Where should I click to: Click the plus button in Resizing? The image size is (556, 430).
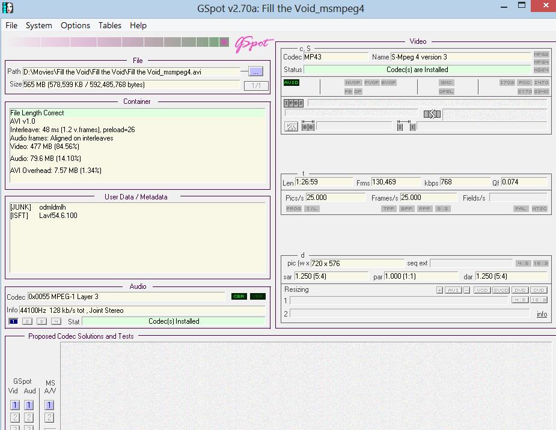(x=440, y=290)
